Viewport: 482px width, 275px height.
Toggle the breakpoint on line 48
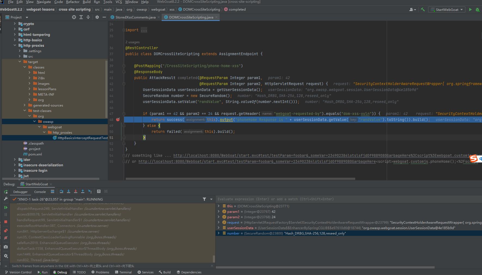(x=118, y=120)
